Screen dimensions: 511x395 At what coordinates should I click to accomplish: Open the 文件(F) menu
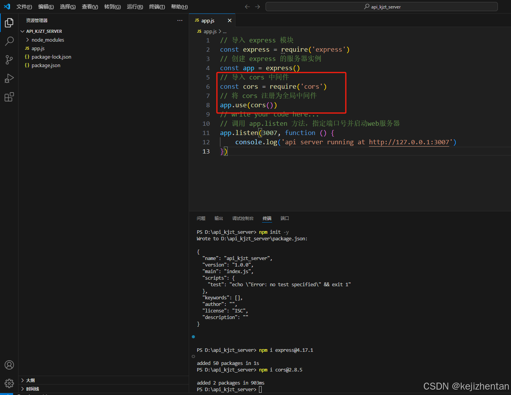[24, 7]
